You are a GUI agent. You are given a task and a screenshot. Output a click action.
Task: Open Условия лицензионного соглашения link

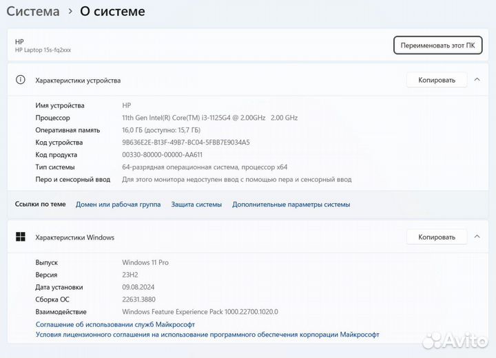point(207,335)
